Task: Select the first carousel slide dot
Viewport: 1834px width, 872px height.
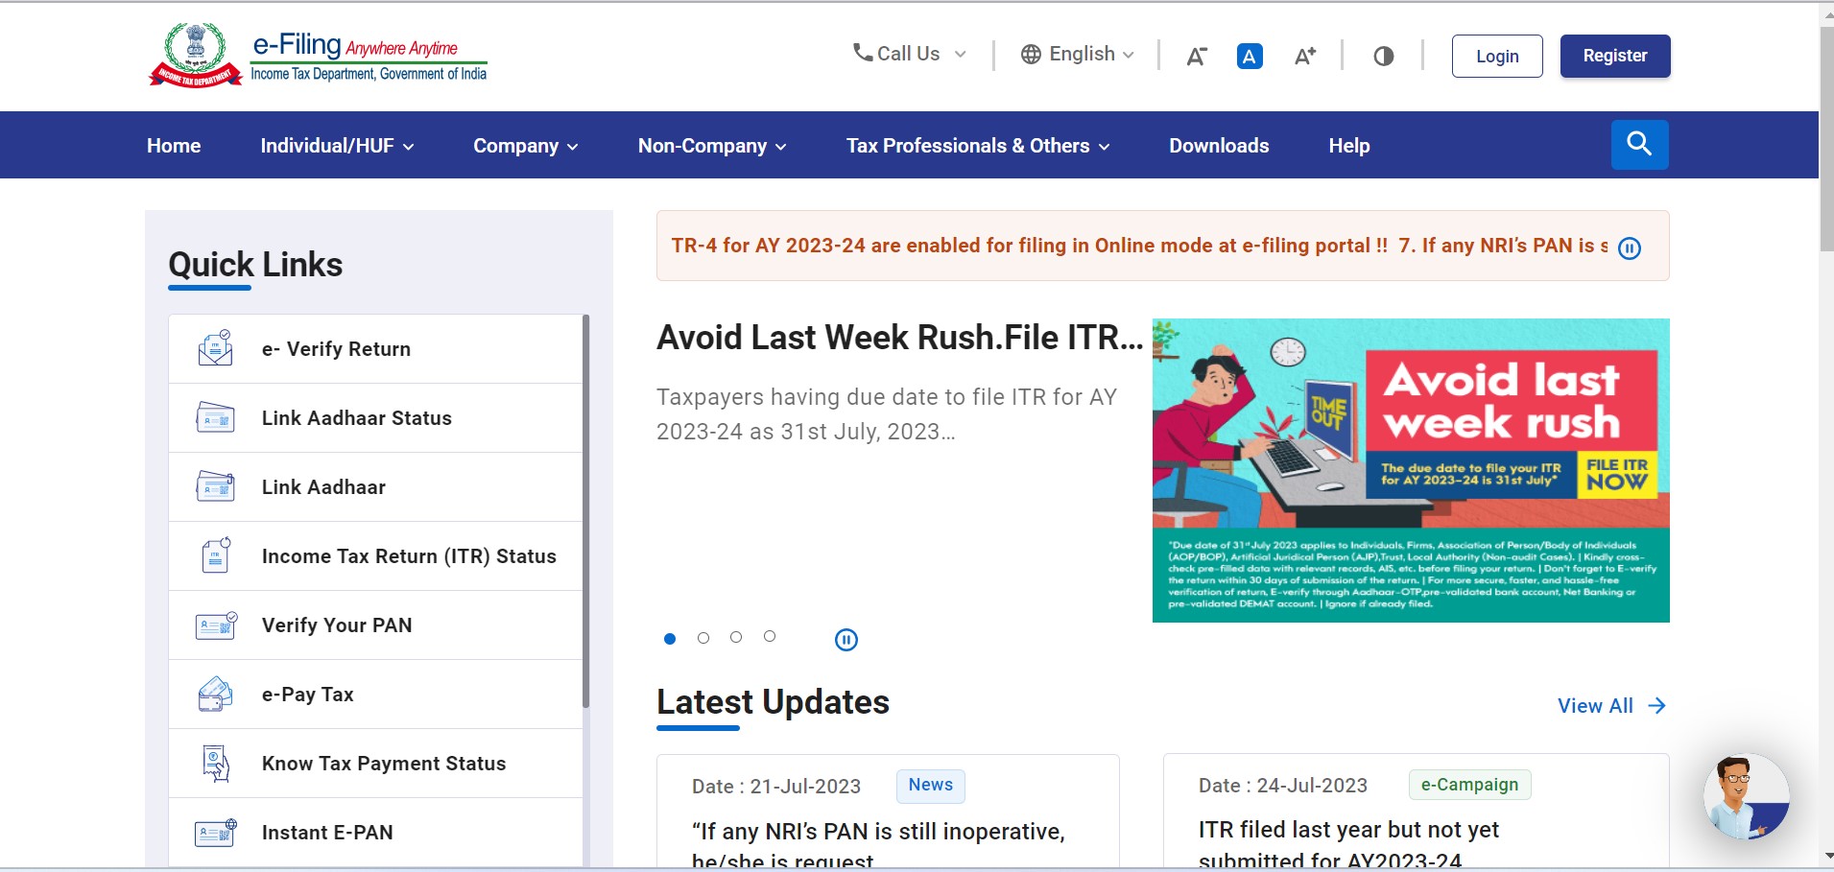Action: pos(670,639)
